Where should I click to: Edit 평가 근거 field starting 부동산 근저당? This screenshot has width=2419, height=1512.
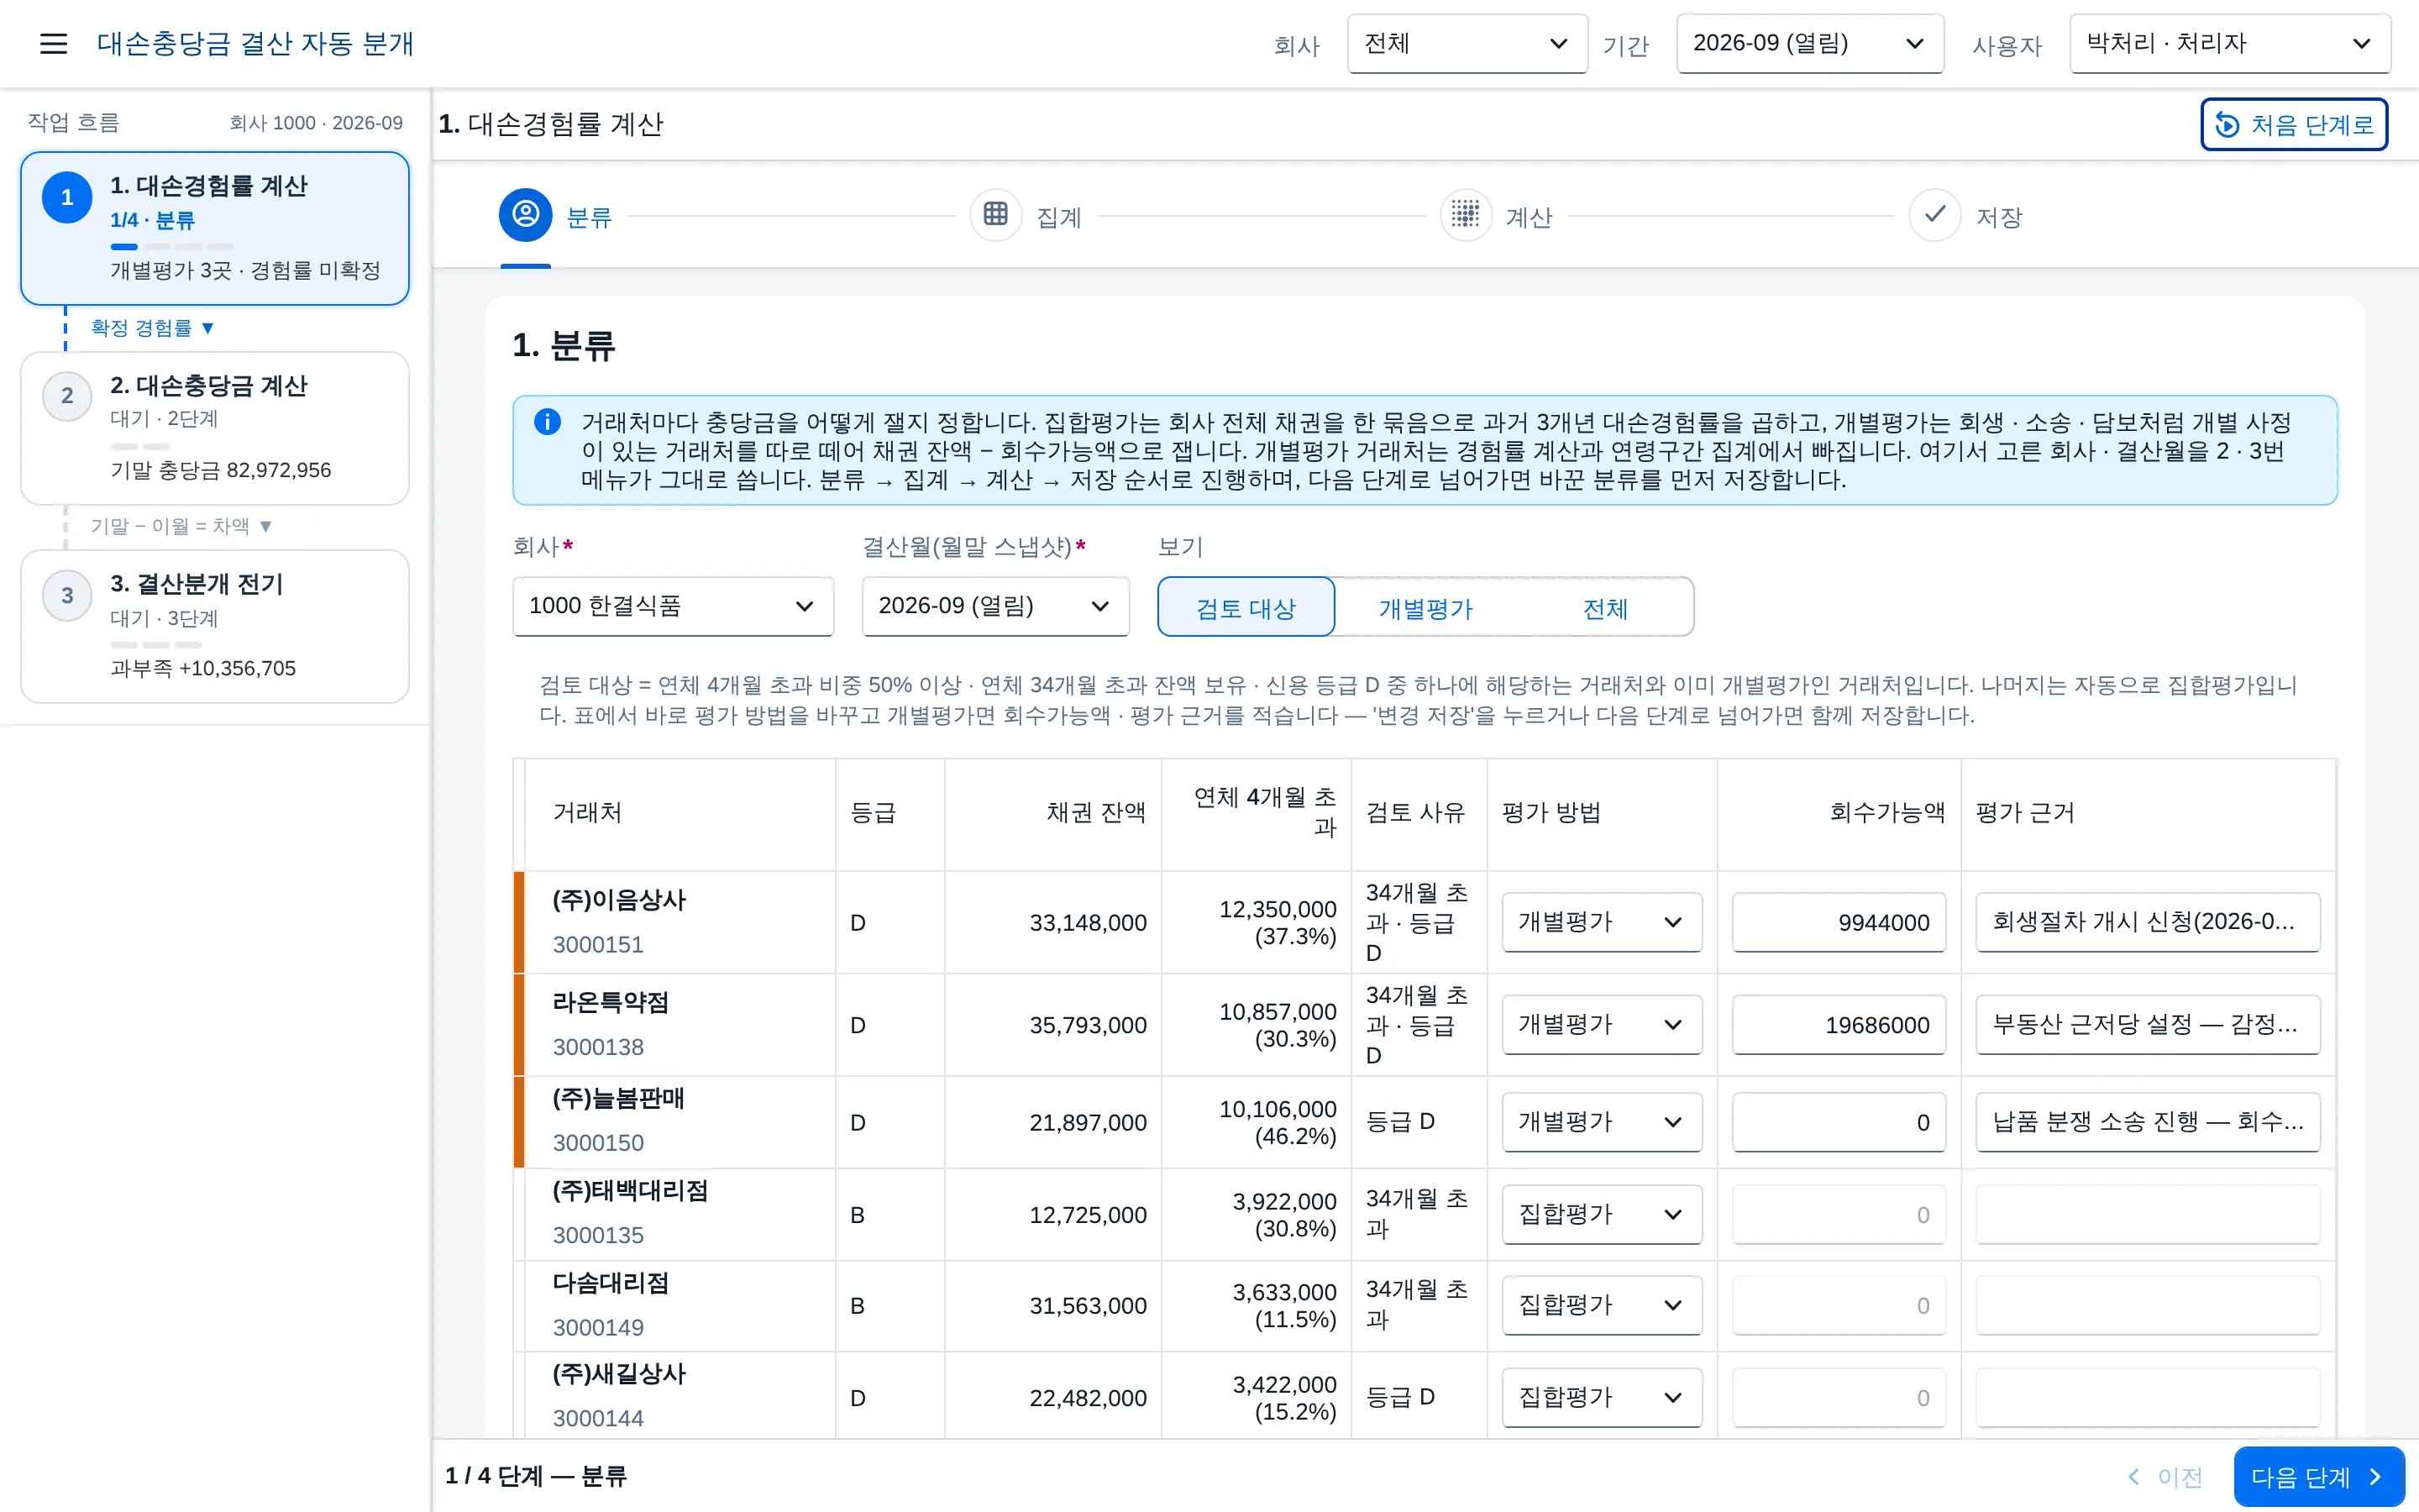(2147, 1024)
